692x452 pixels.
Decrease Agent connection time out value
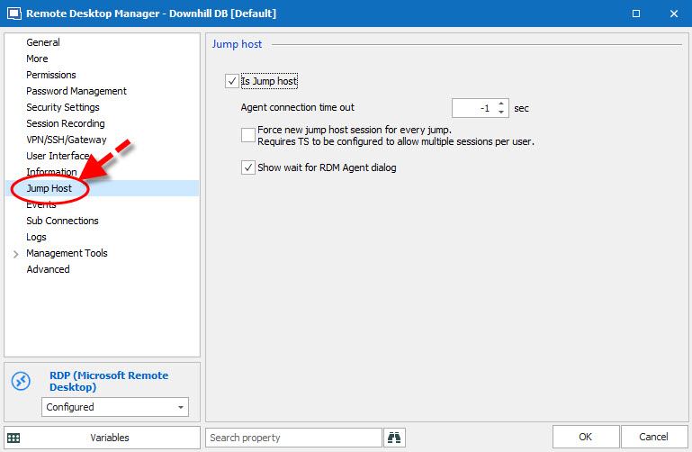[501, 113]
